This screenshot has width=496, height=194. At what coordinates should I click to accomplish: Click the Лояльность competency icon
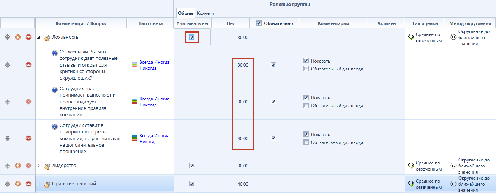tap(47, 38)
